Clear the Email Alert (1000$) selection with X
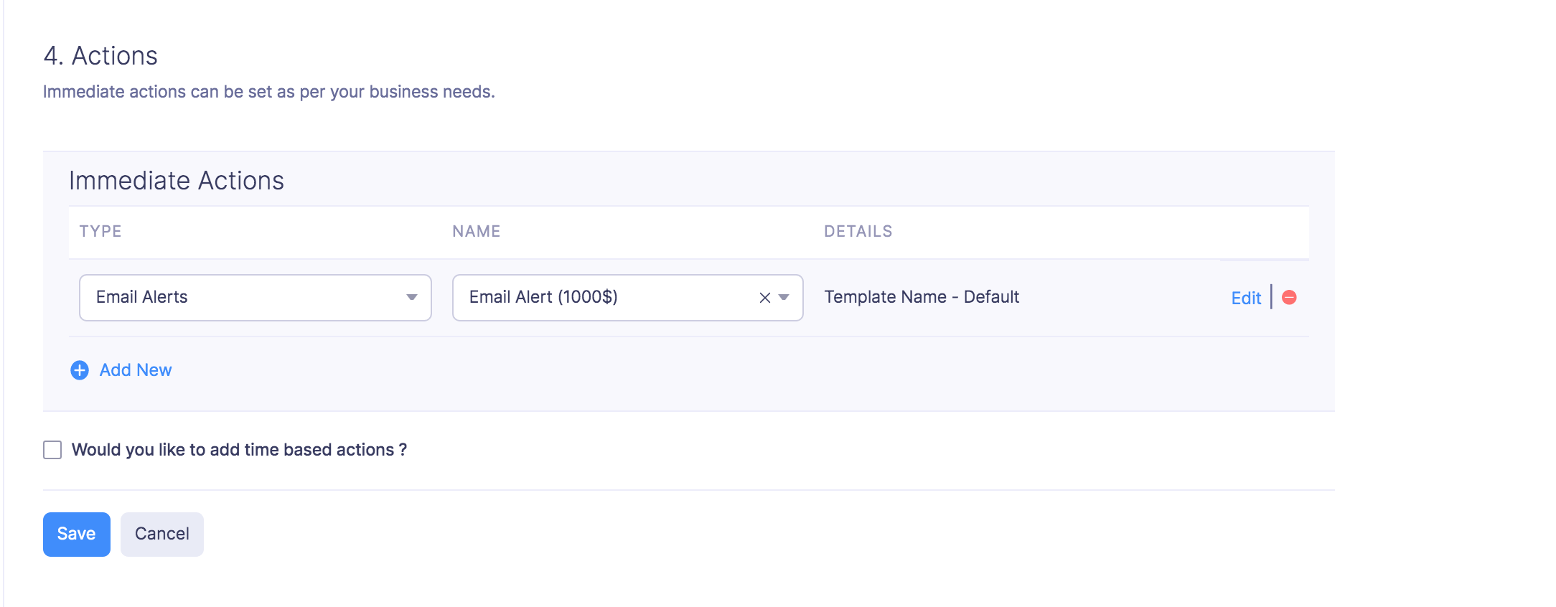This screenshot has width=1556, height=607. pos(764,298)
